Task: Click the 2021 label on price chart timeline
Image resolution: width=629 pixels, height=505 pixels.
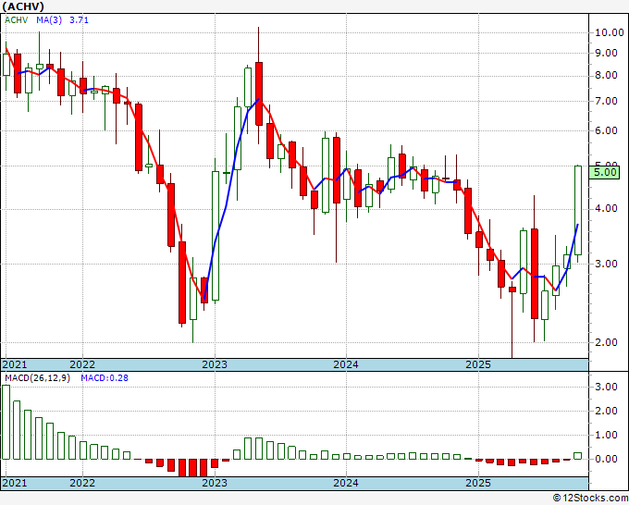Action: click(15, 364)
